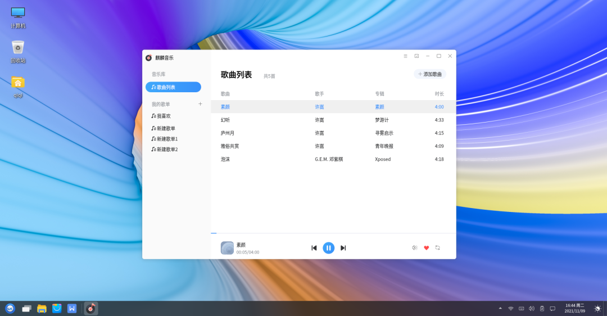This screenshot has width=607, height=316.
Task: Add a new playlist with plus icon
Action: point(200,104)
